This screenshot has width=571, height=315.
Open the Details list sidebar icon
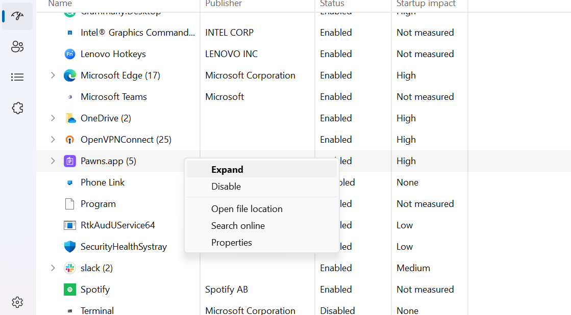(17, 77)
